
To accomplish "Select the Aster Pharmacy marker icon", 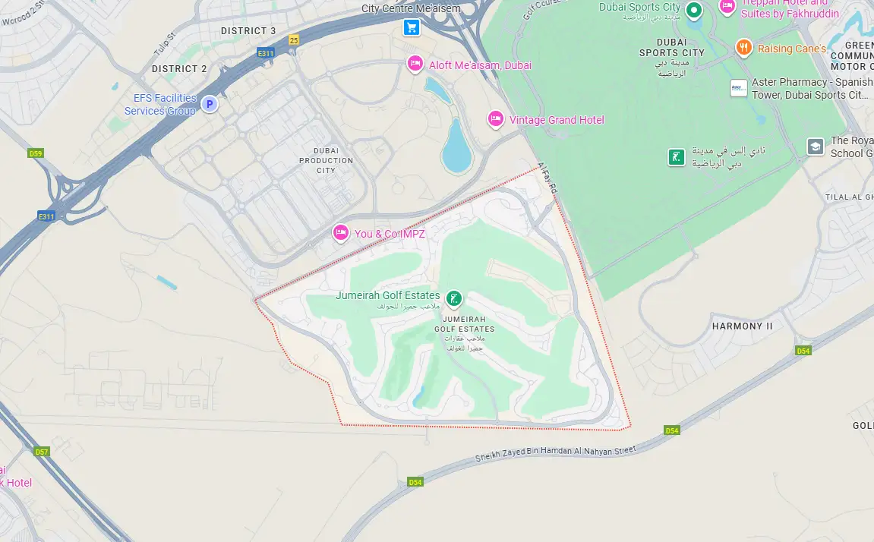I will 739,88.
